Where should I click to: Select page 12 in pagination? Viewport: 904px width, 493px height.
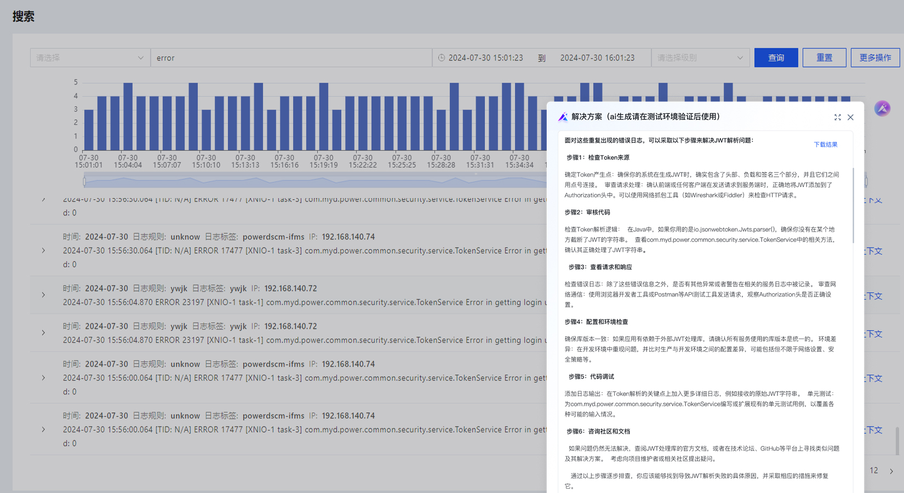pos(873,471)
